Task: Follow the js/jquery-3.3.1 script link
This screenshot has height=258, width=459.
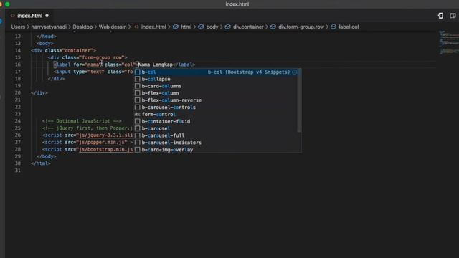Action: (x=106, y=135)
